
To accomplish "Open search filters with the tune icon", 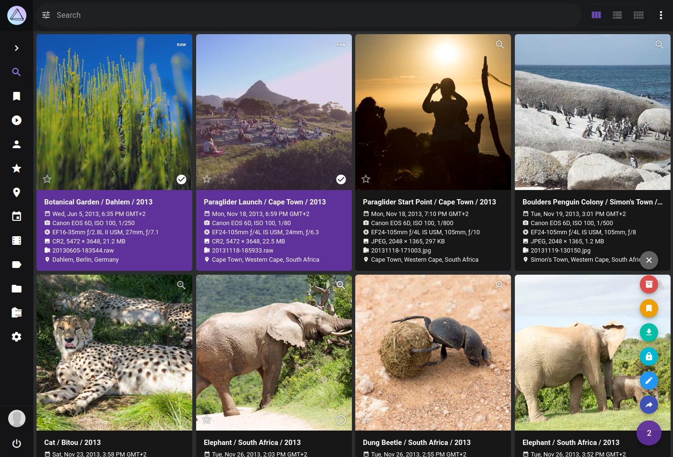I will click(x=46, y=15).
